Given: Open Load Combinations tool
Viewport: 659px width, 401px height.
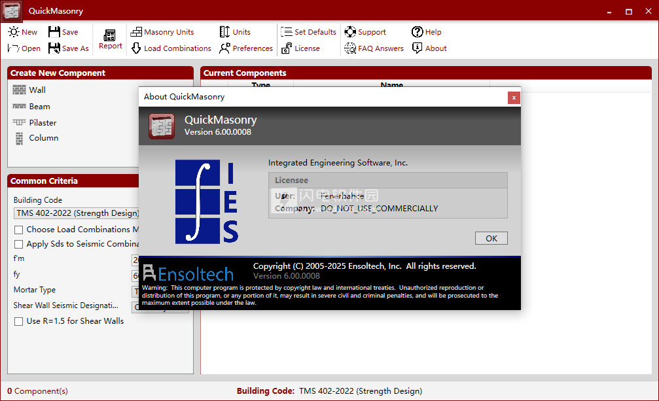Looking at the screenshot, I should [x=171, y=48].
